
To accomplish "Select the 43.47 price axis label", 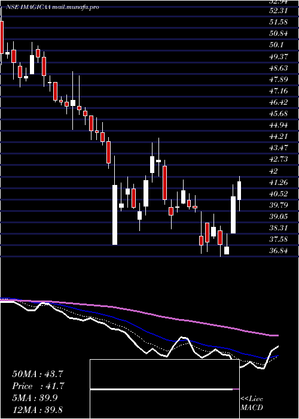I will (x=278, y=148).
